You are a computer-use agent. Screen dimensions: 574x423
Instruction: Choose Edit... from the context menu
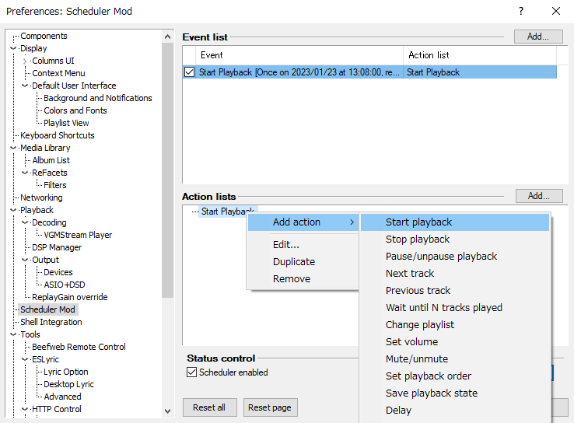pyautogui.click(x=303, y=244)
